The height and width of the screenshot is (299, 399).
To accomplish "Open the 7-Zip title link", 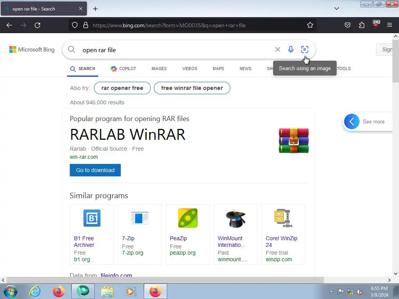I will tap(128, 238).
